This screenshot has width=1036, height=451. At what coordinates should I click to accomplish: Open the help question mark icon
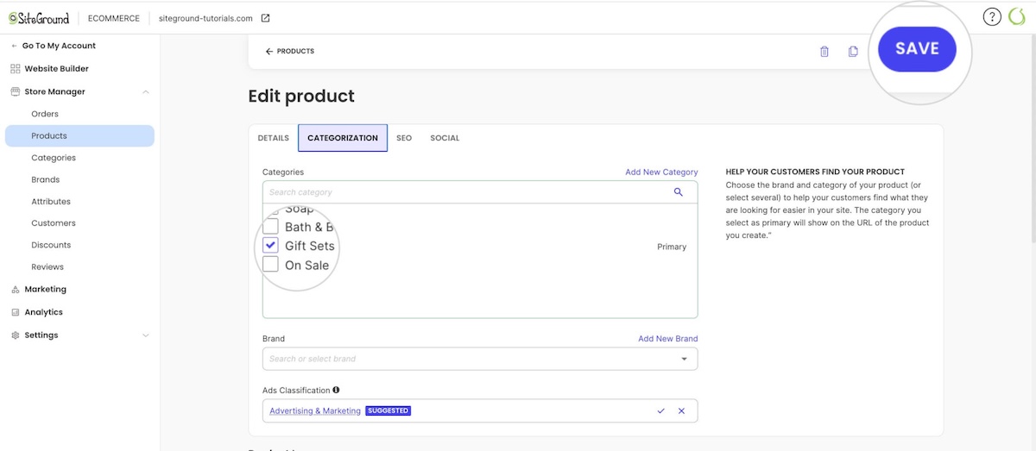[x=993, y=16]
